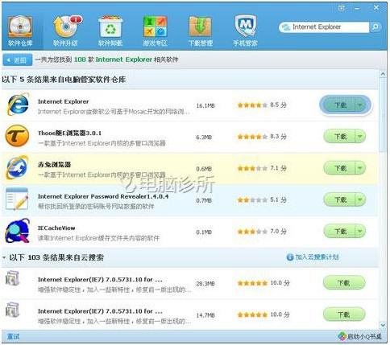The height and width of the screenshot is (345, 390).
Task: Click the colorful 小Q书桌 icon
Action: pyautogui.click(x=342, y=336)
